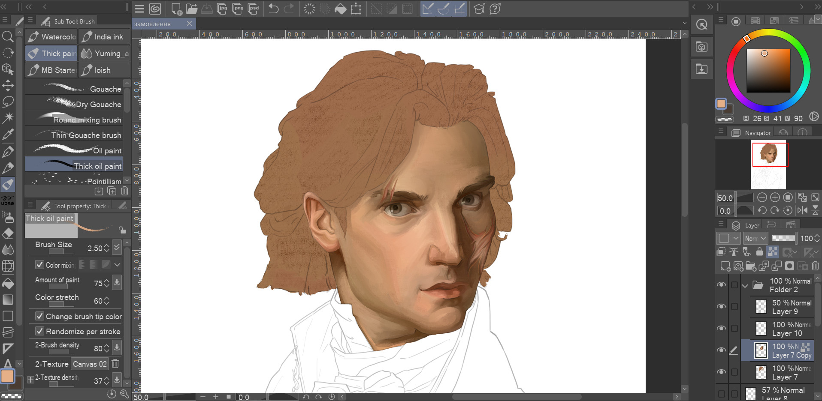Select the Move layer tool
Screen dimensions: 822x401
[8, 85]
